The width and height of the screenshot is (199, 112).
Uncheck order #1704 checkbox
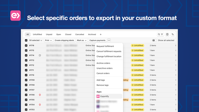click(26, 105)
